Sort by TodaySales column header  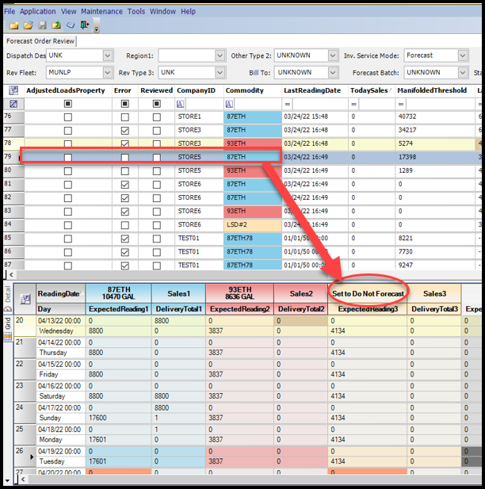click(x=370, y=90)
